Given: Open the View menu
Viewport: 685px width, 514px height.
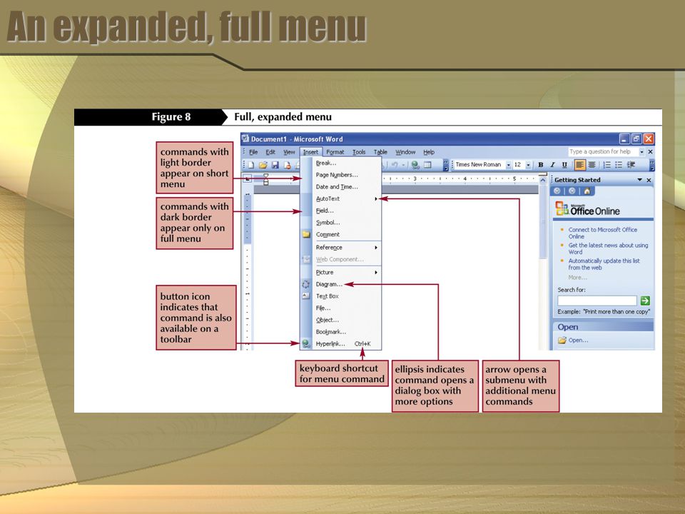Looking at the screenshot, I should 289,152.
